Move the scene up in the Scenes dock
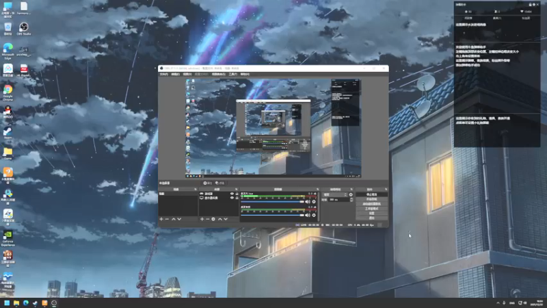This screenshot has height=308, width=547. tap(174, 219)
